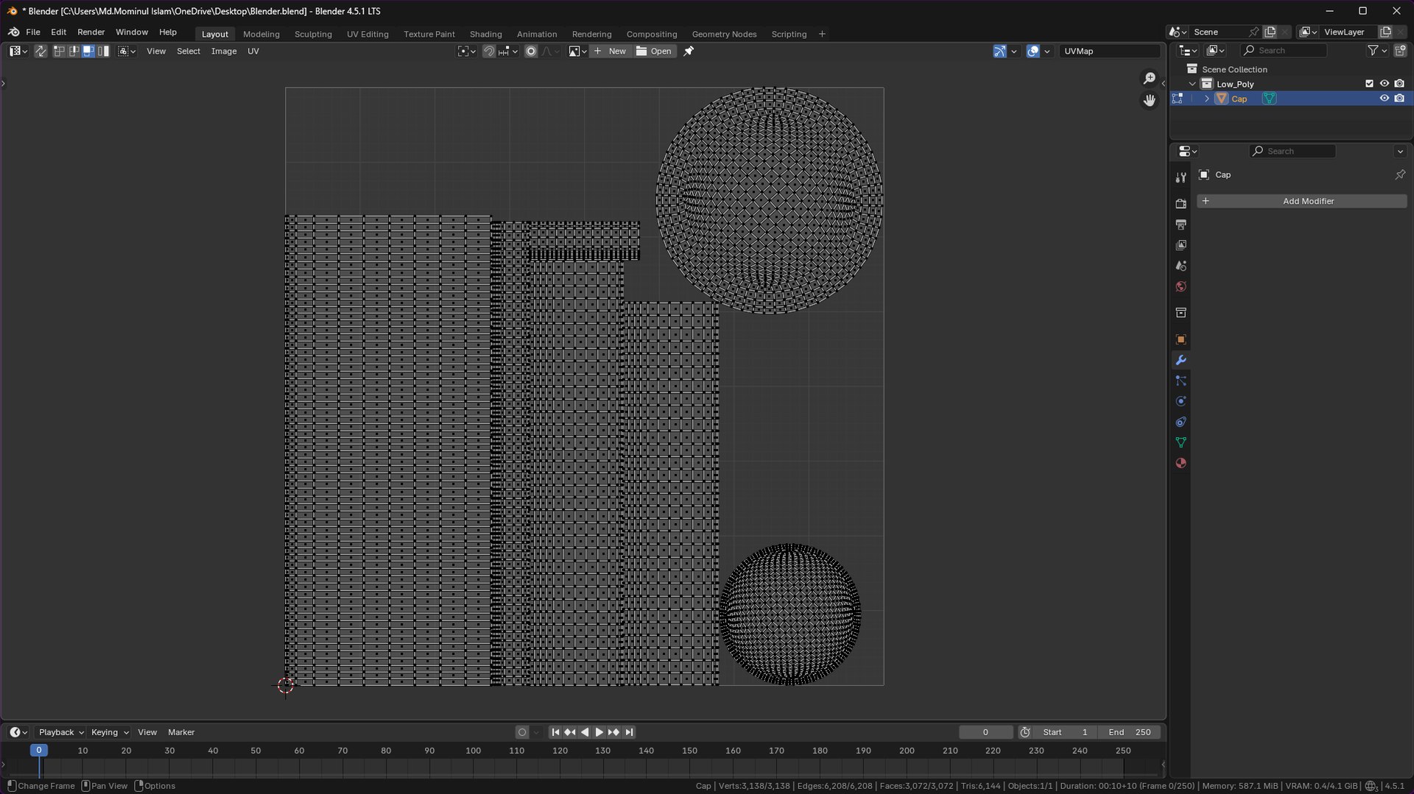Screen dimensions: 1414x794
Task: Disable the Cap object in renders
Action: 1399,99
